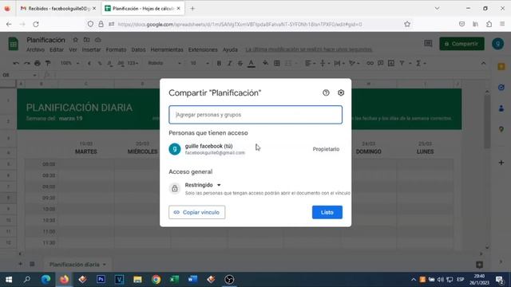Open the Insertar menu
The width and height of the screenshot is (511, 287).
[x=91, y=49]
